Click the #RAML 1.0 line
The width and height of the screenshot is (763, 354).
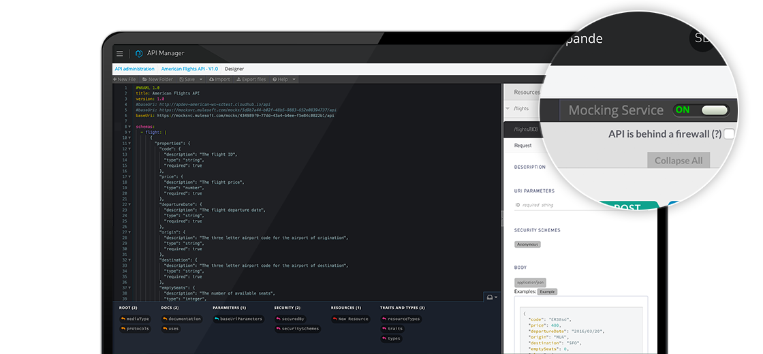pyautogui.click(x=147, y=88)
